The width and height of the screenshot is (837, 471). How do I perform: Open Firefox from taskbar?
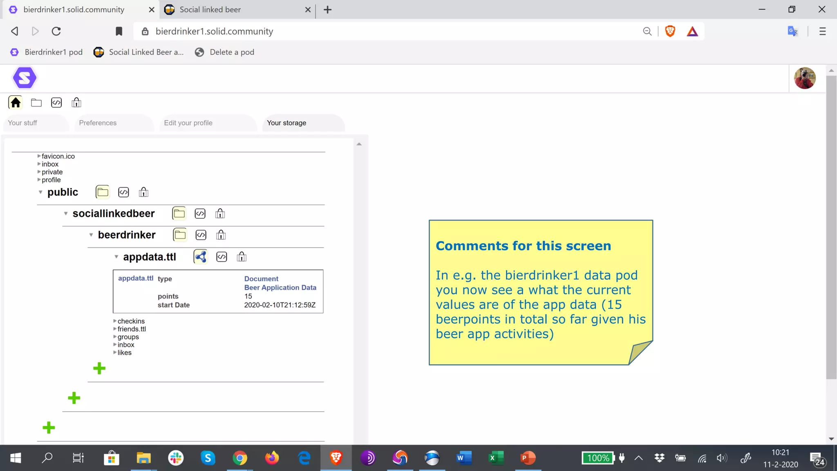[x=272, y=458]
